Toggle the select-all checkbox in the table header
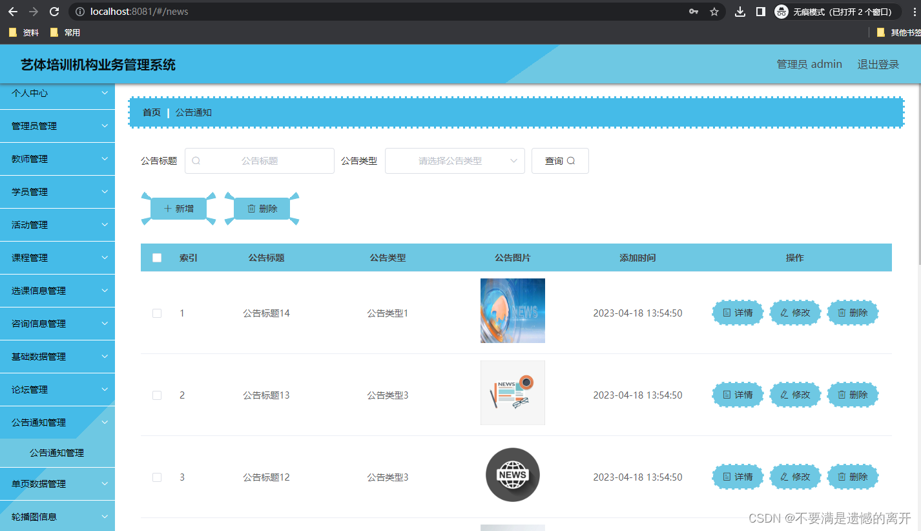This screenshot has width=921, height=531. (156, 257)
